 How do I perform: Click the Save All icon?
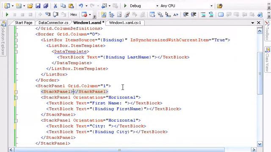pyautogui.click(x=46, y=6)
